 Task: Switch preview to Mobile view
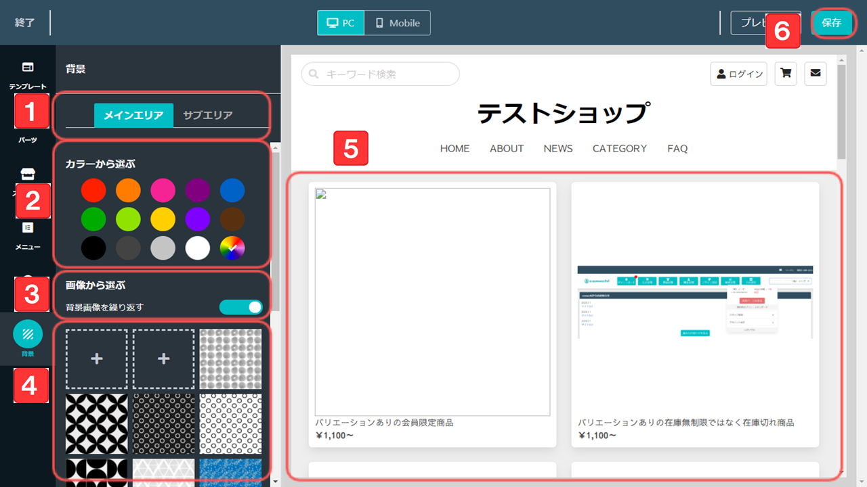(x=398, y=23)
